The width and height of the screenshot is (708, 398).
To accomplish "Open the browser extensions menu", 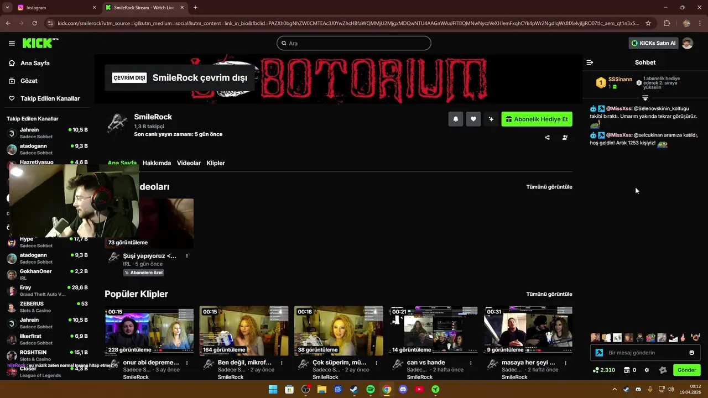I will pyautogui.click(x=667, y=23).
